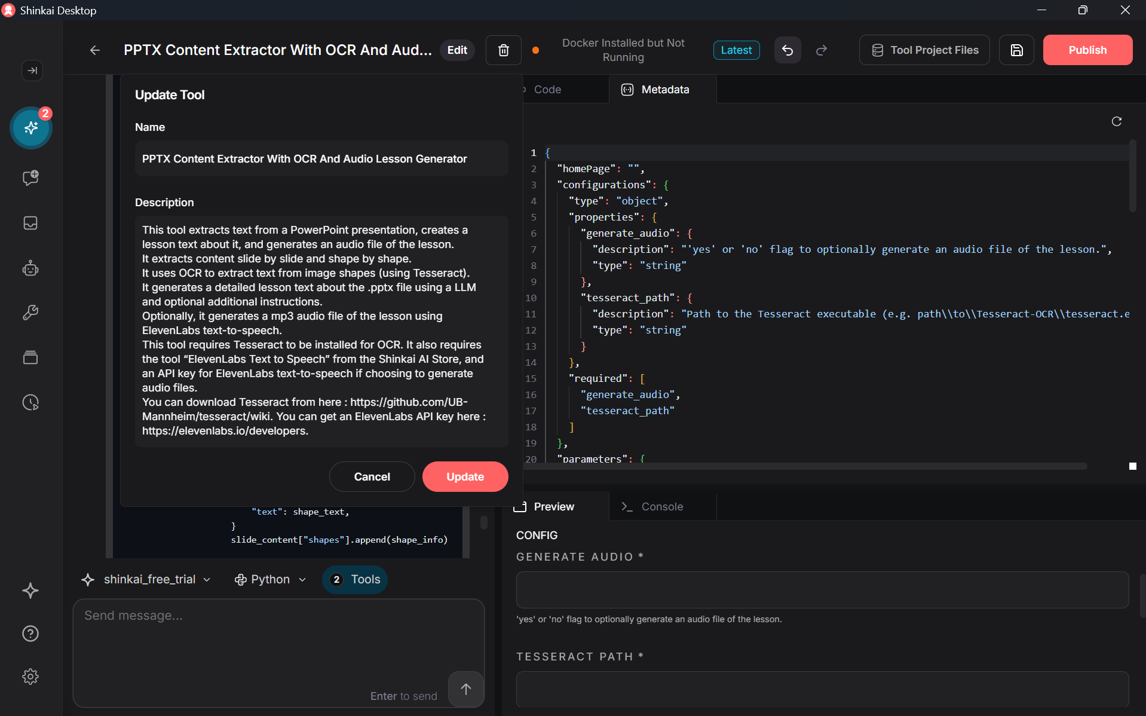The width and height of the screenshot is (1146, 716).
Task: Click the Generate Audio config field
Action: (x=821, y=590)
